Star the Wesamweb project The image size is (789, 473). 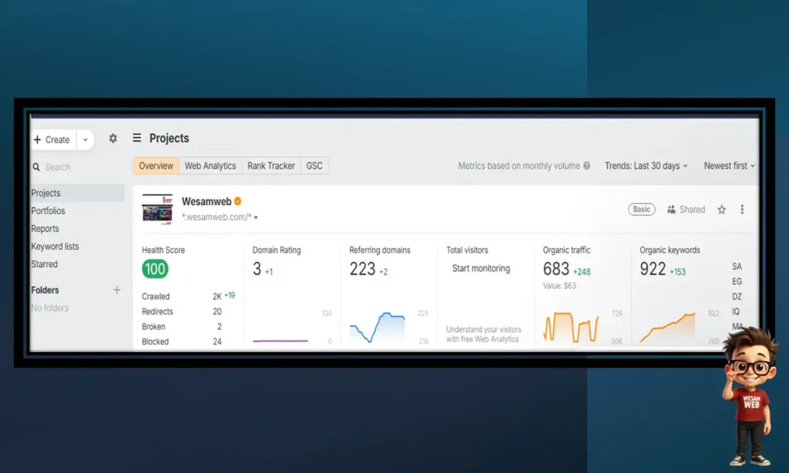click(x=722, y=210)
